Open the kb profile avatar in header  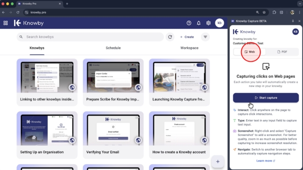pos(219,23)
